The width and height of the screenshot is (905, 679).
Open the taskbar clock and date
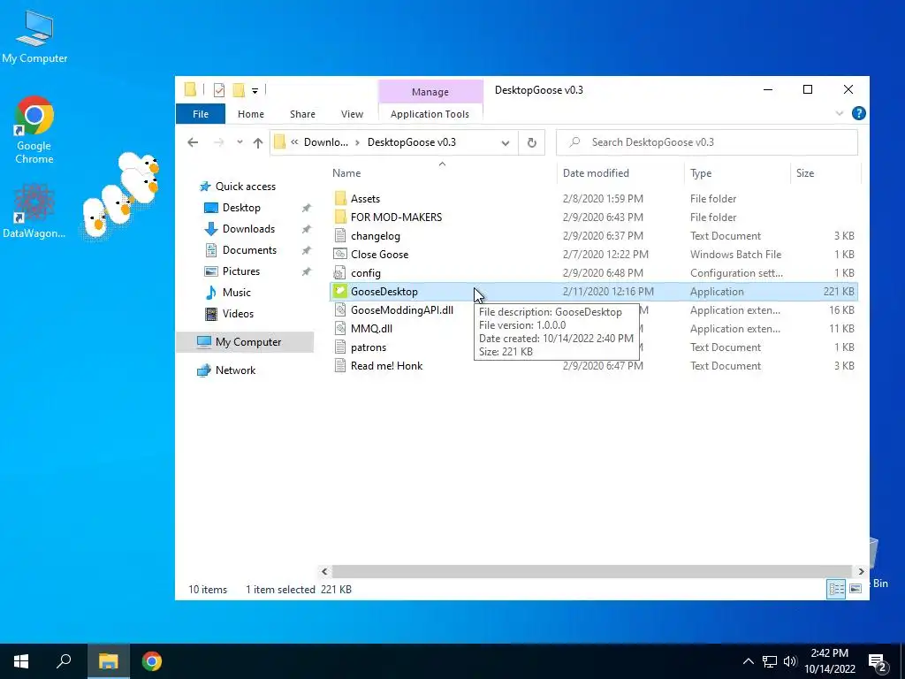point(829,661)
